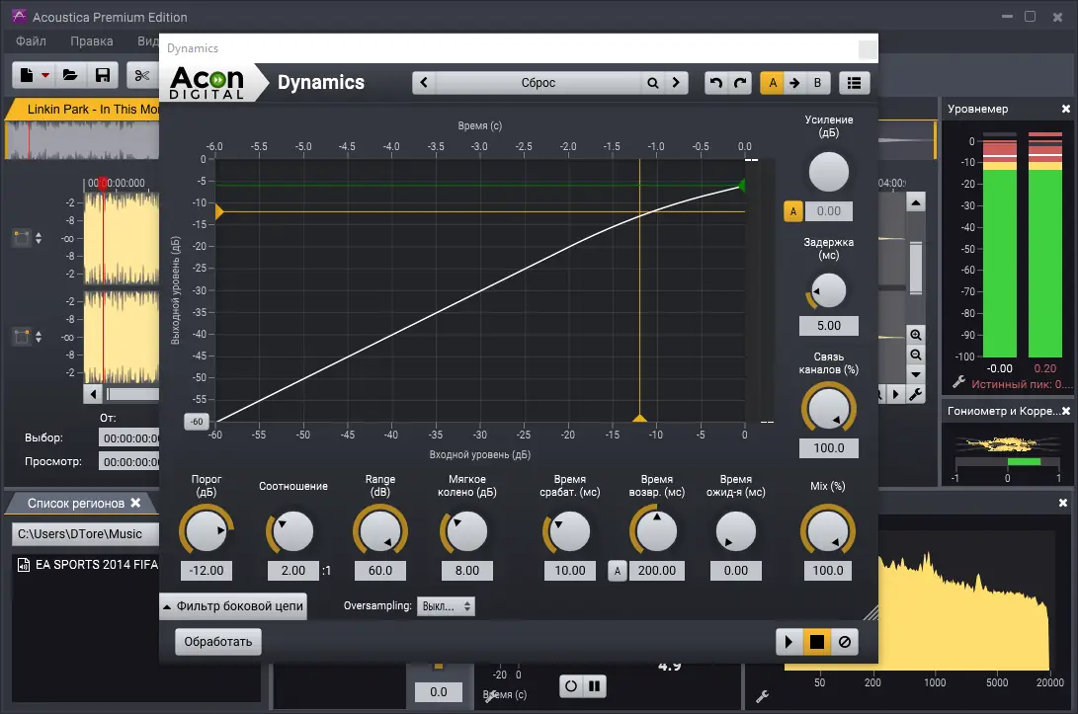
Task: Open the Файл menu
Action: 31,41
